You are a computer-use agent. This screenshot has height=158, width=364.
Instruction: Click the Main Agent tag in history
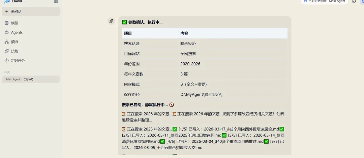[13, 79]
